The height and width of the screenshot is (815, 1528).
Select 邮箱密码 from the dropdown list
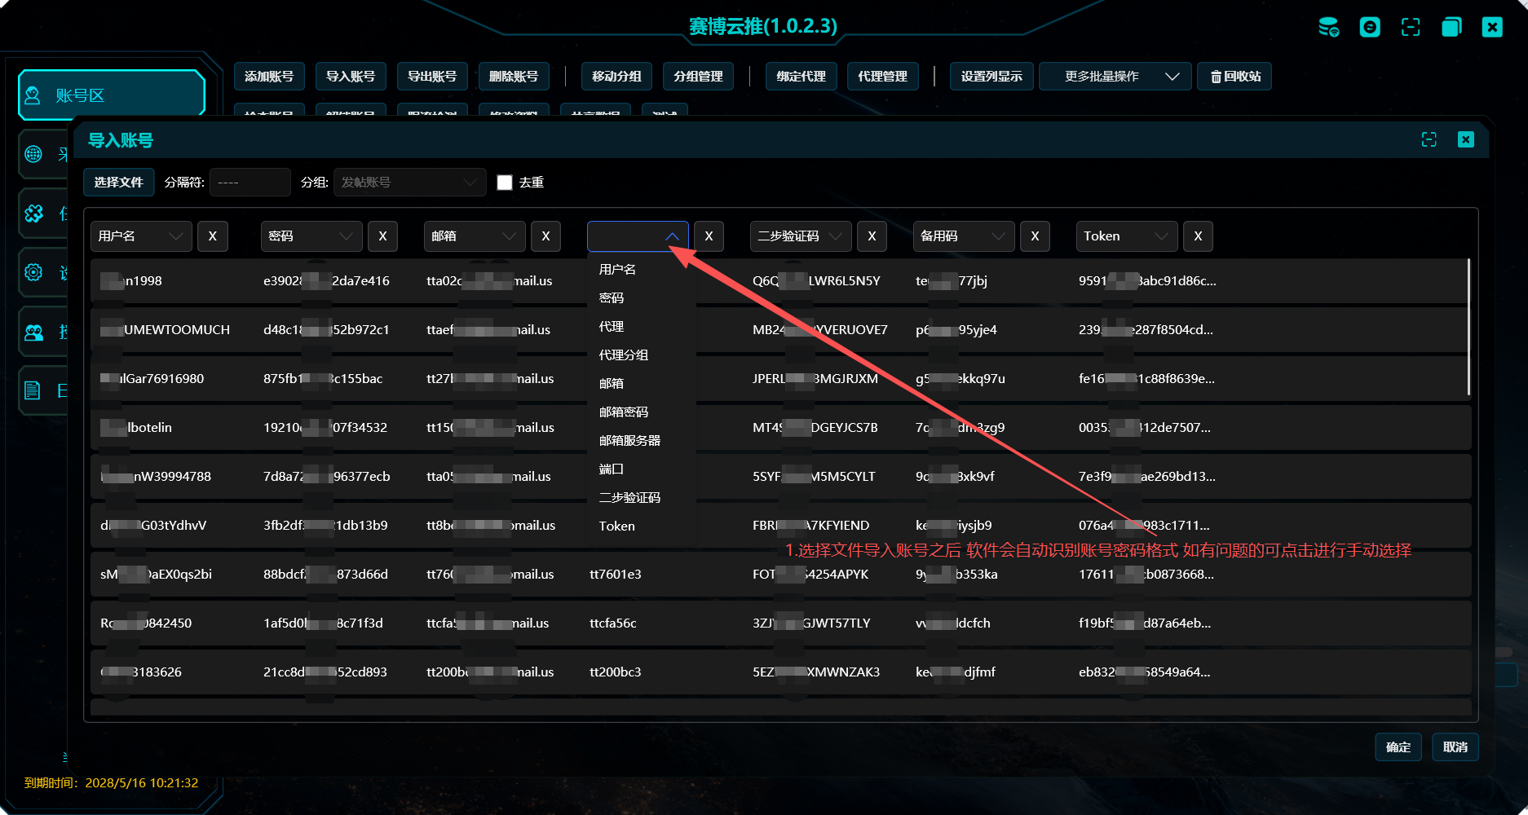click(624, 412)
